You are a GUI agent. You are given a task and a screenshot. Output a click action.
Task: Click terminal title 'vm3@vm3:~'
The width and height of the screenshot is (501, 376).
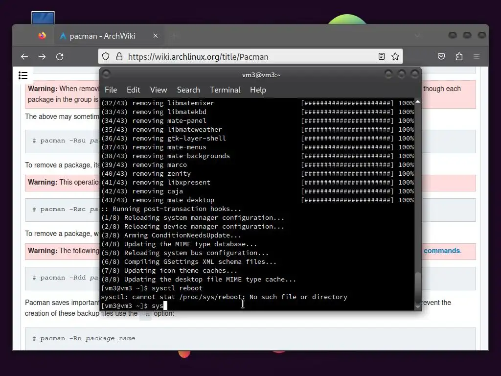point(261,75)
